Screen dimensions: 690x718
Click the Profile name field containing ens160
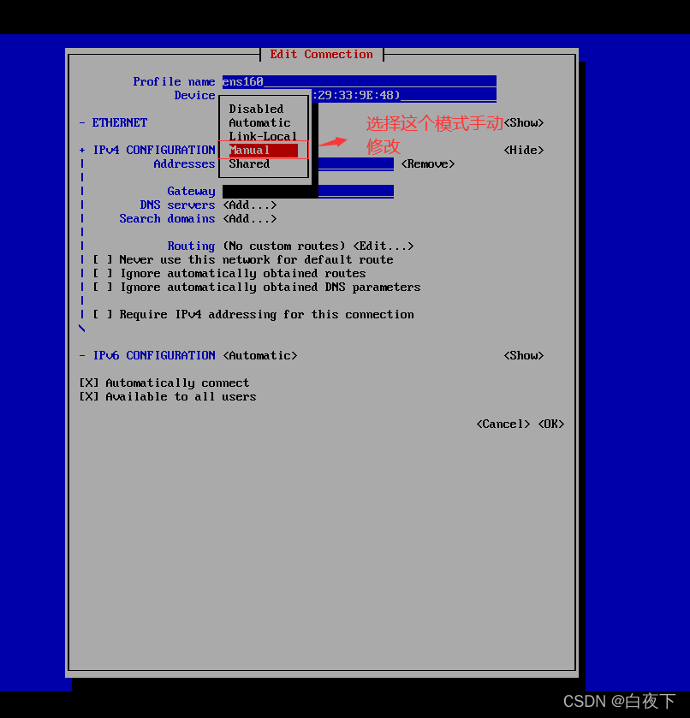click(x=360, y=81)
